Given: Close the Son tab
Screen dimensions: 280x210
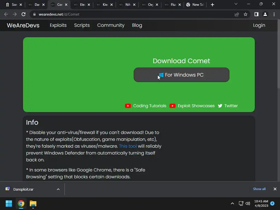Looking at the screenshot, I should click(x=21, y=5).
